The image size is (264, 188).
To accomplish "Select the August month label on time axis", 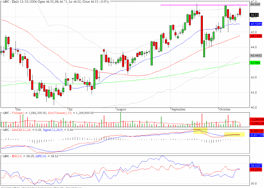I will pos(121,109).
